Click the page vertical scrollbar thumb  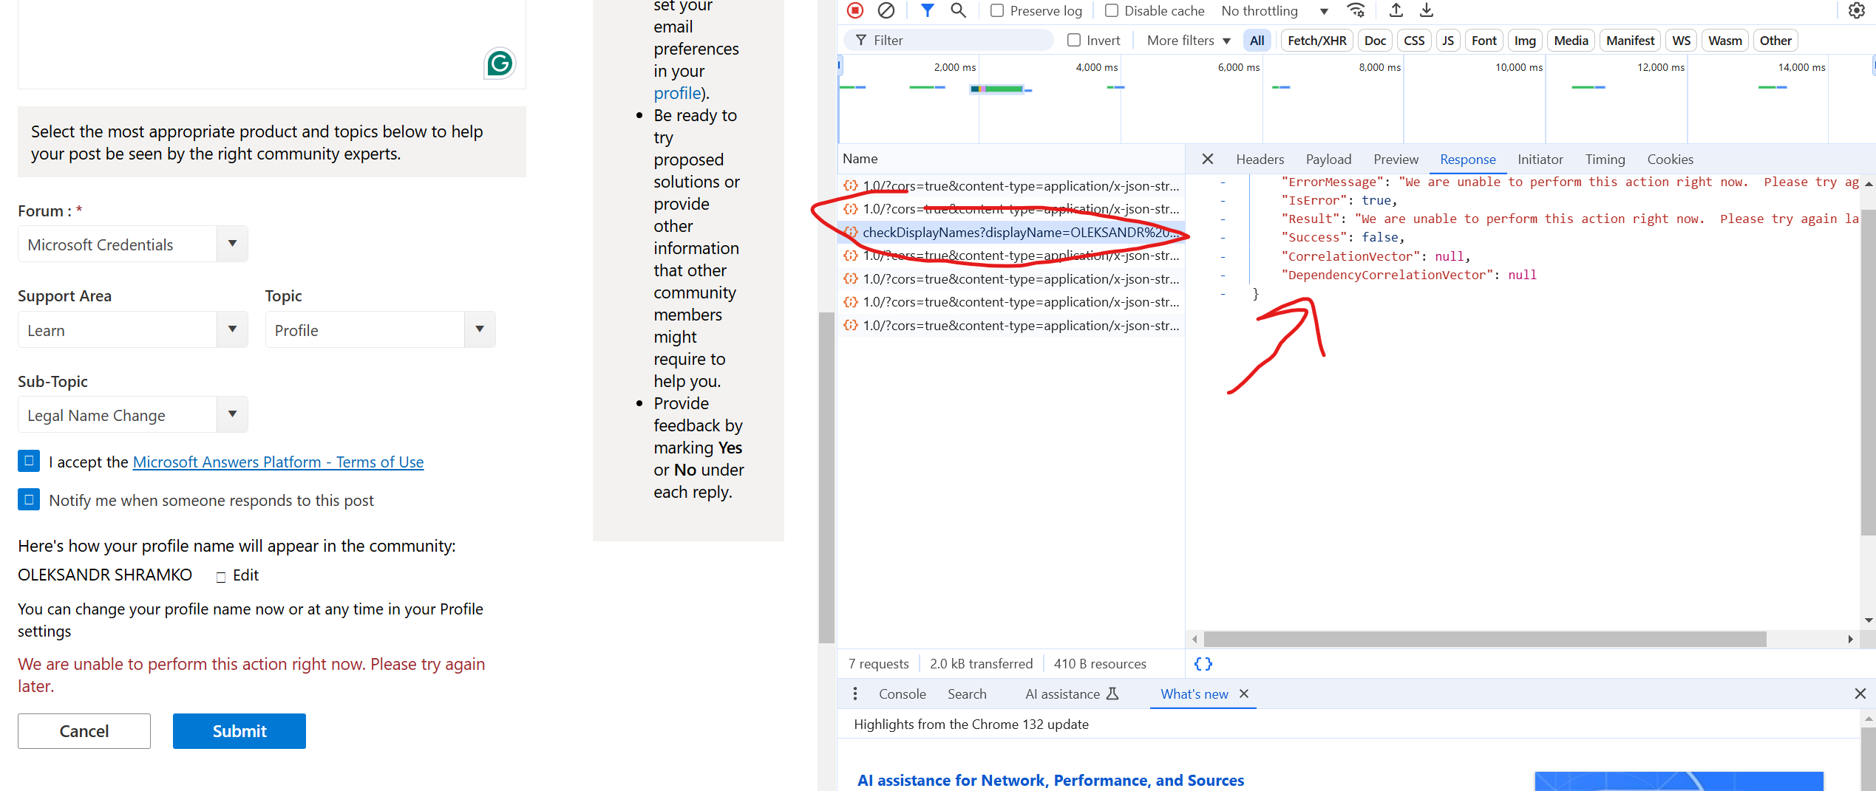[x=826, y=477]
